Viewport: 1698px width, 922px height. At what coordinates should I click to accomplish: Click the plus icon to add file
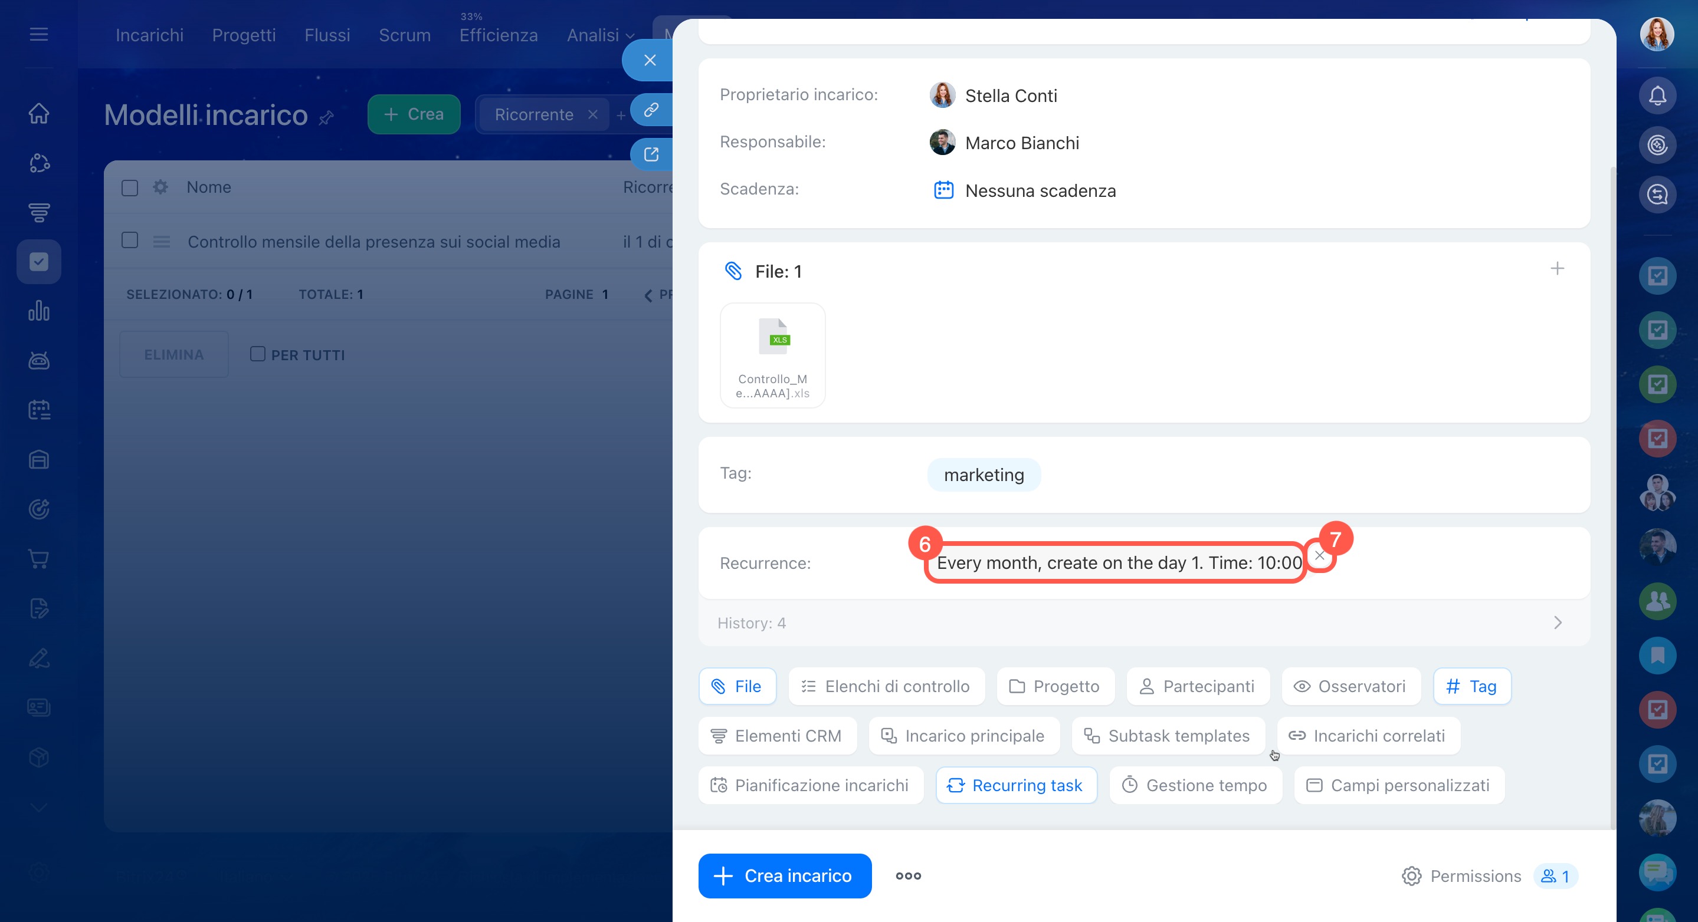(x=1557, y=269)
